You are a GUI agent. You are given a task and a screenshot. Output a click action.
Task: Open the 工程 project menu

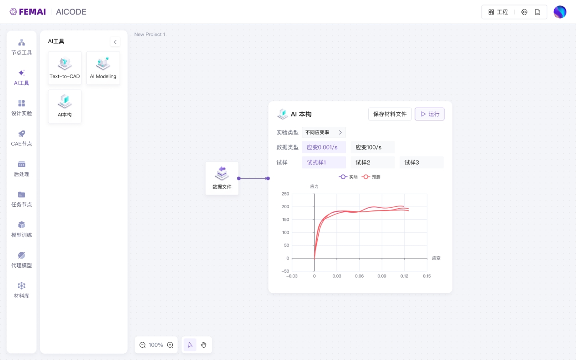pos(498,12)
